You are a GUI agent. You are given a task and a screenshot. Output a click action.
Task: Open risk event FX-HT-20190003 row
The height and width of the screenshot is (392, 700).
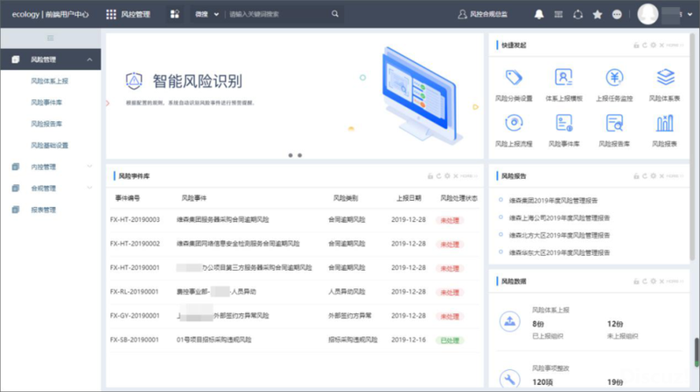tap(295, 220)
